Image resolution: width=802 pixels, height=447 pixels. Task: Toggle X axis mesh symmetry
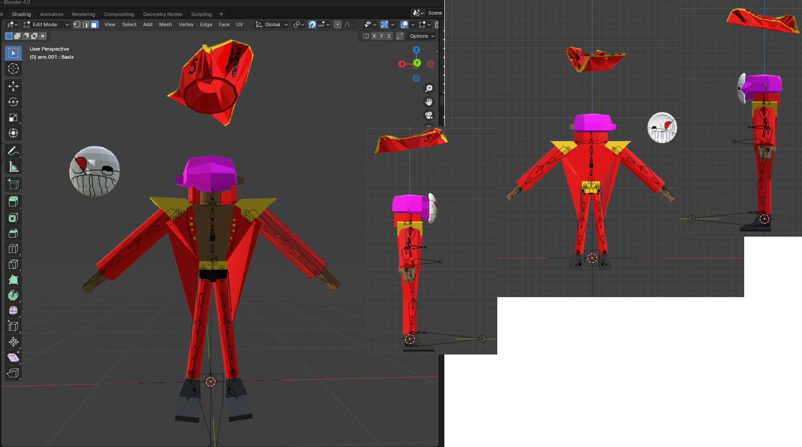coord(374,36)
